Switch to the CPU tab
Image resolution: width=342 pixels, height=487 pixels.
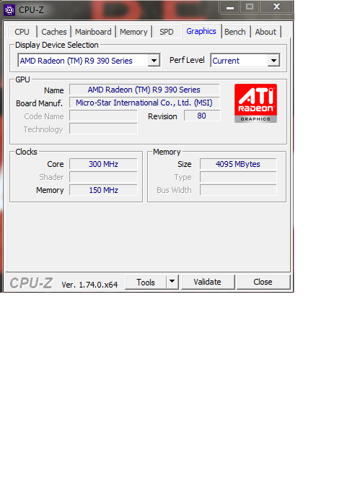pos(22,32)
